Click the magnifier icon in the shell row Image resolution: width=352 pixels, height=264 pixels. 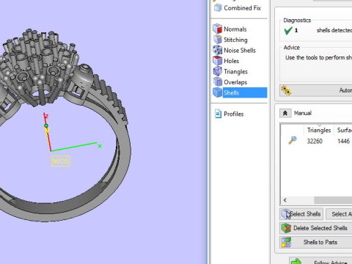point(293,140)
